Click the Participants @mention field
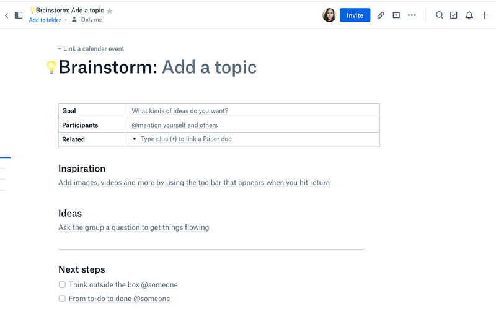Image resolution: width=496 pixels, height=324 pixels. click(175, 125)
